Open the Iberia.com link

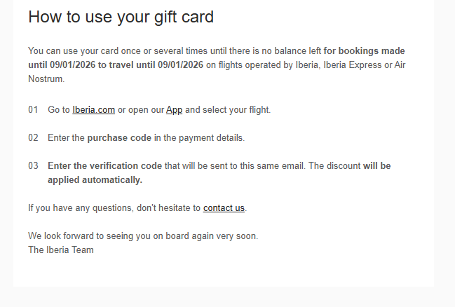[x=93, y=110]
